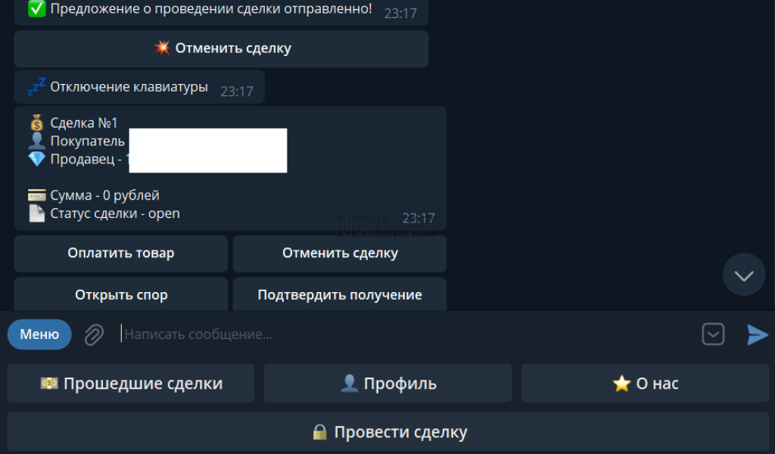Click the Оплатить товар inline button
The height and width of the screenshot is (454, 775).
121,253
